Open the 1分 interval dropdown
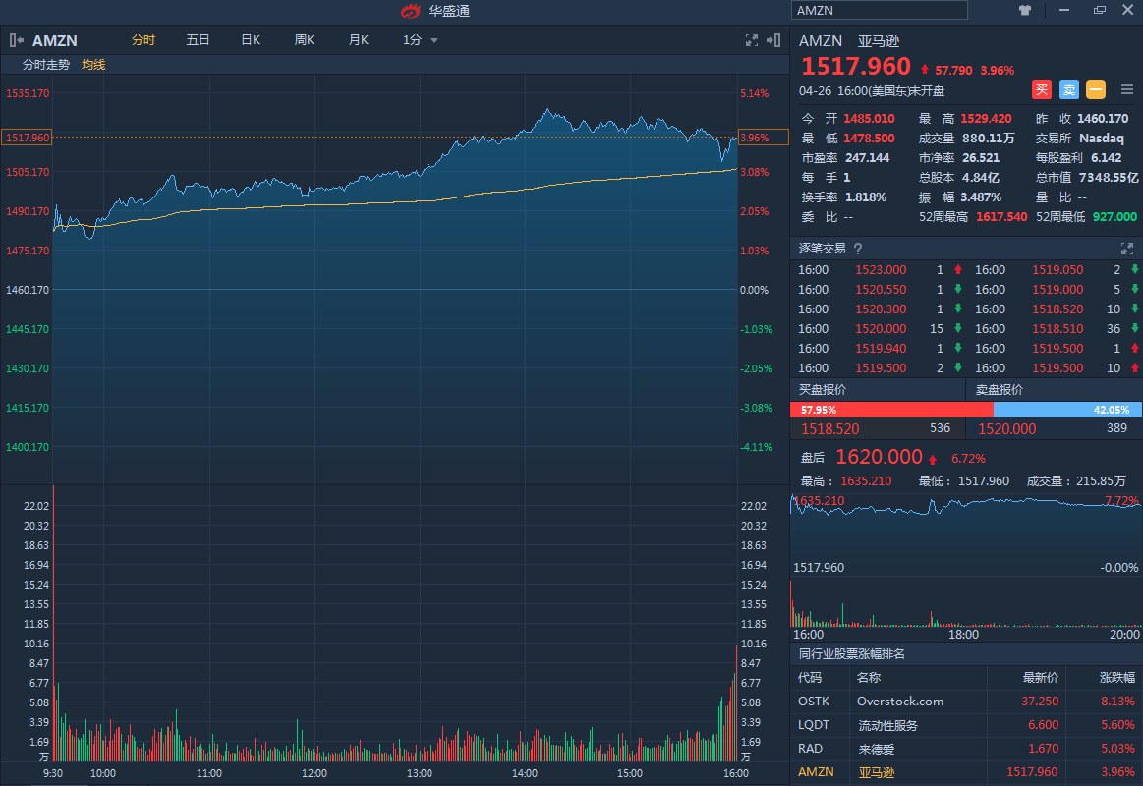 pyautogui.click(x=421, y=40)
